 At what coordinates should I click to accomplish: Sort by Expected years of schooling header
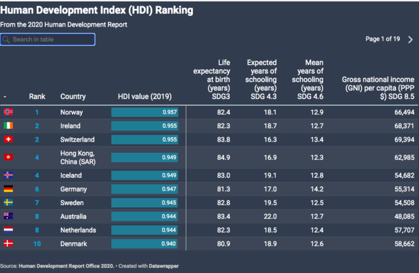pyautogui.click(x=262, y=80)
